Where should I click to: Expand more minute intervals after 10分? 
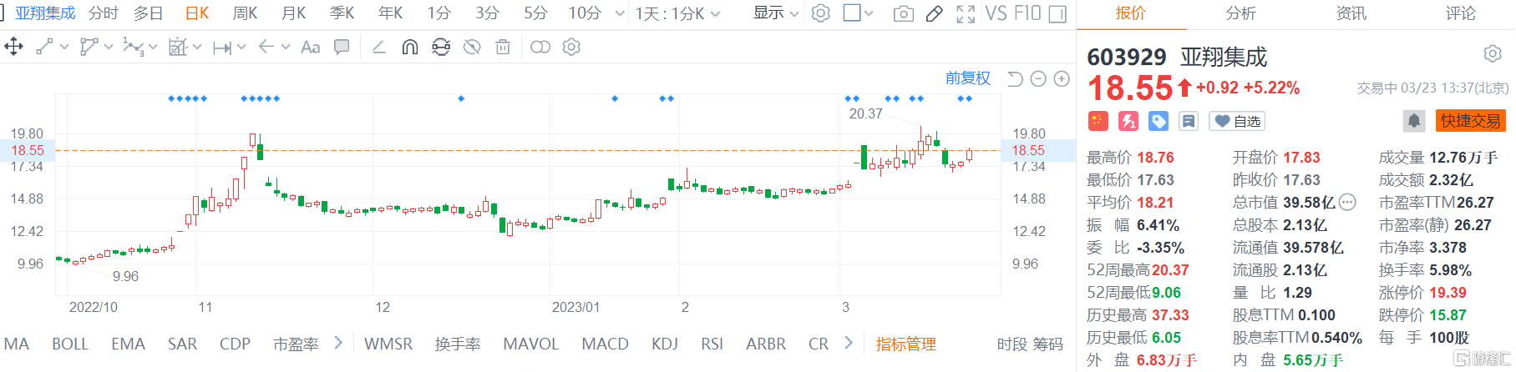coord(620,13)
